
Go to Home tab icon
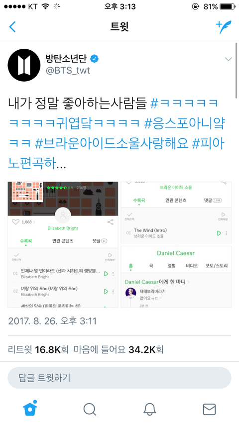coord(30,408)
